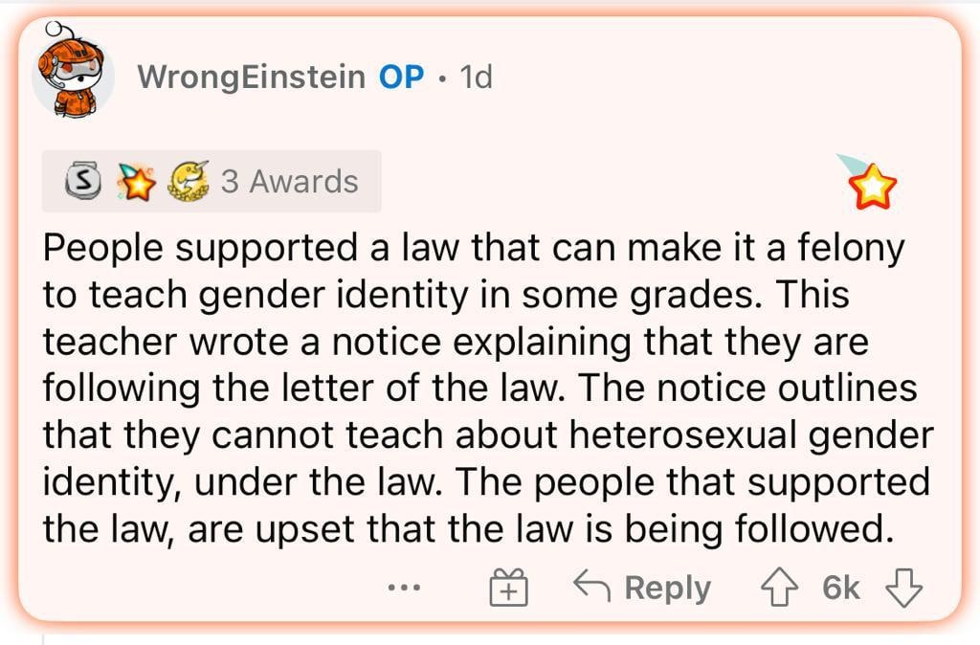The image size is (980, 645).
Task: Open the 3 Awards list
Action: 289,182
